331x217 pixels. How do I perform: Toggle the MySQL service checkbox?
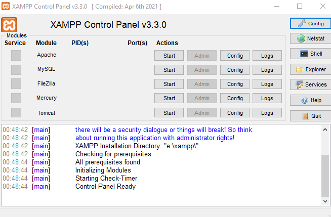[x=16, y=70]
